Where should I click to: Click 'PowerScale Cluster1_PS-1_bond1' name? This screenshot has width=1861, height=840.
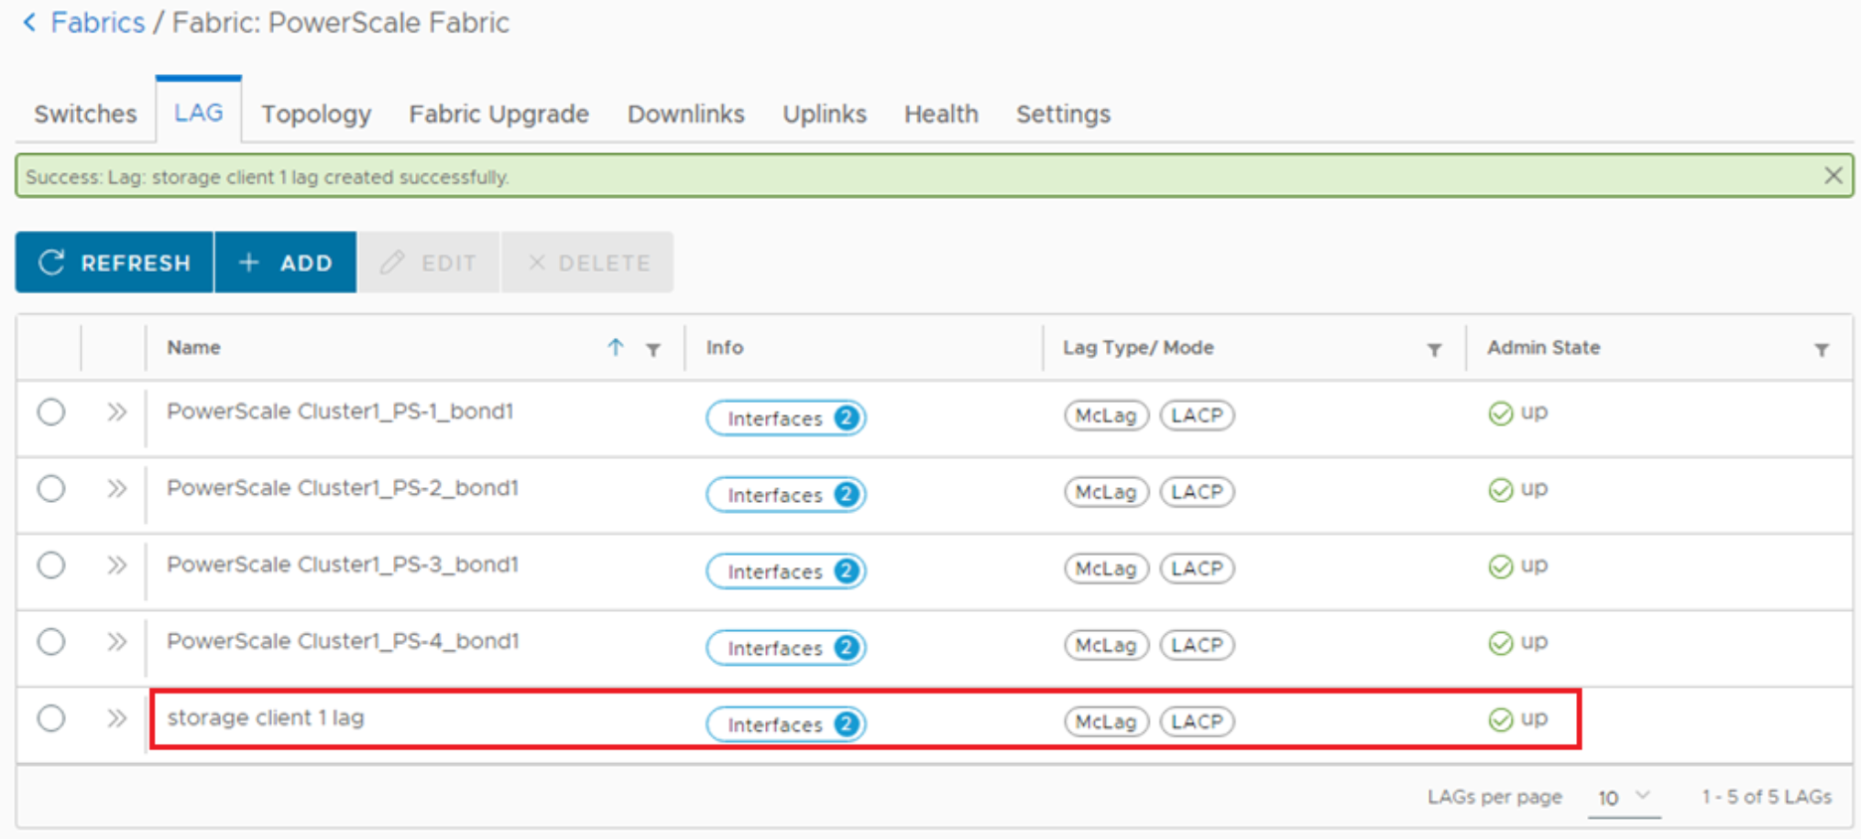pos(340,411)
